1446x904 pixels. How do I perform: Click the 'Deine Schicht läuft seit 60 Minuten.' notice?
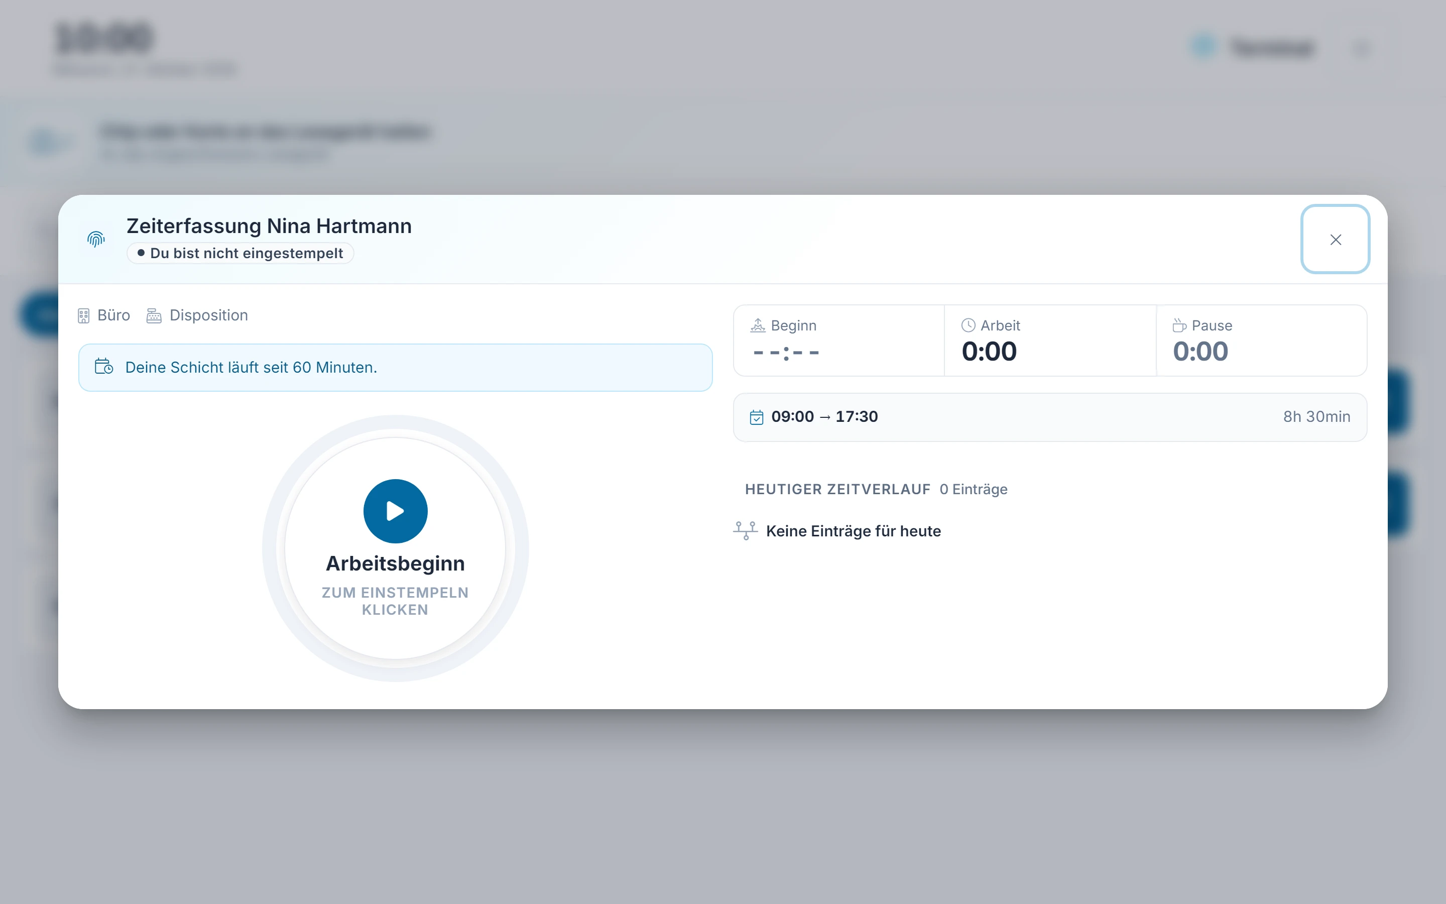tap(395, 367)
